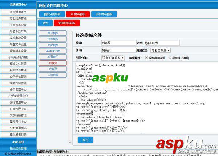The width and height of the screenshot is (218, 156).
Task: Click the ASP.NET sidebar header
Action: (x=18, y=142)
